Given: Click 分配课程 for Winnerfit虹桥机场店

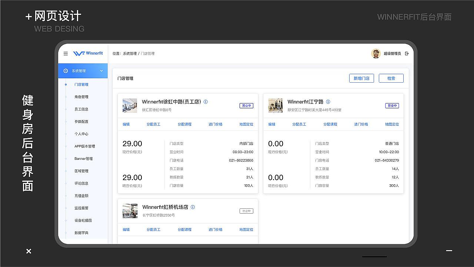Looking at the screenshot, I should 184,230.
